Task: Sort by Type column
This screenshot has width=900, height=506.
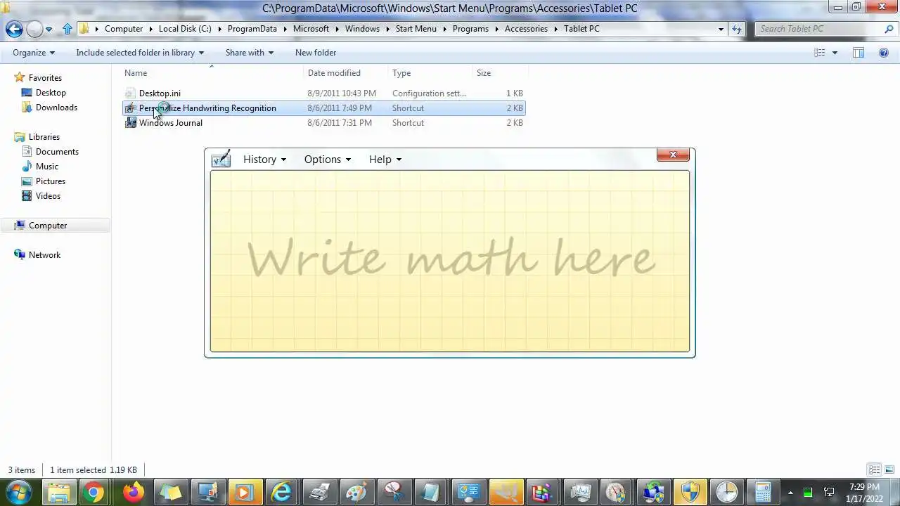Action: tap(430, 73)
